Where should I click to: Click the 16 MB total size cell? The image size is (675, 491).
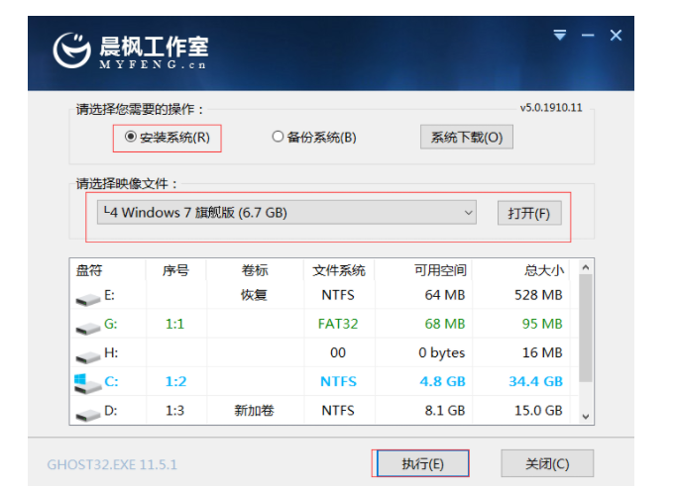[x=542, y=352]
